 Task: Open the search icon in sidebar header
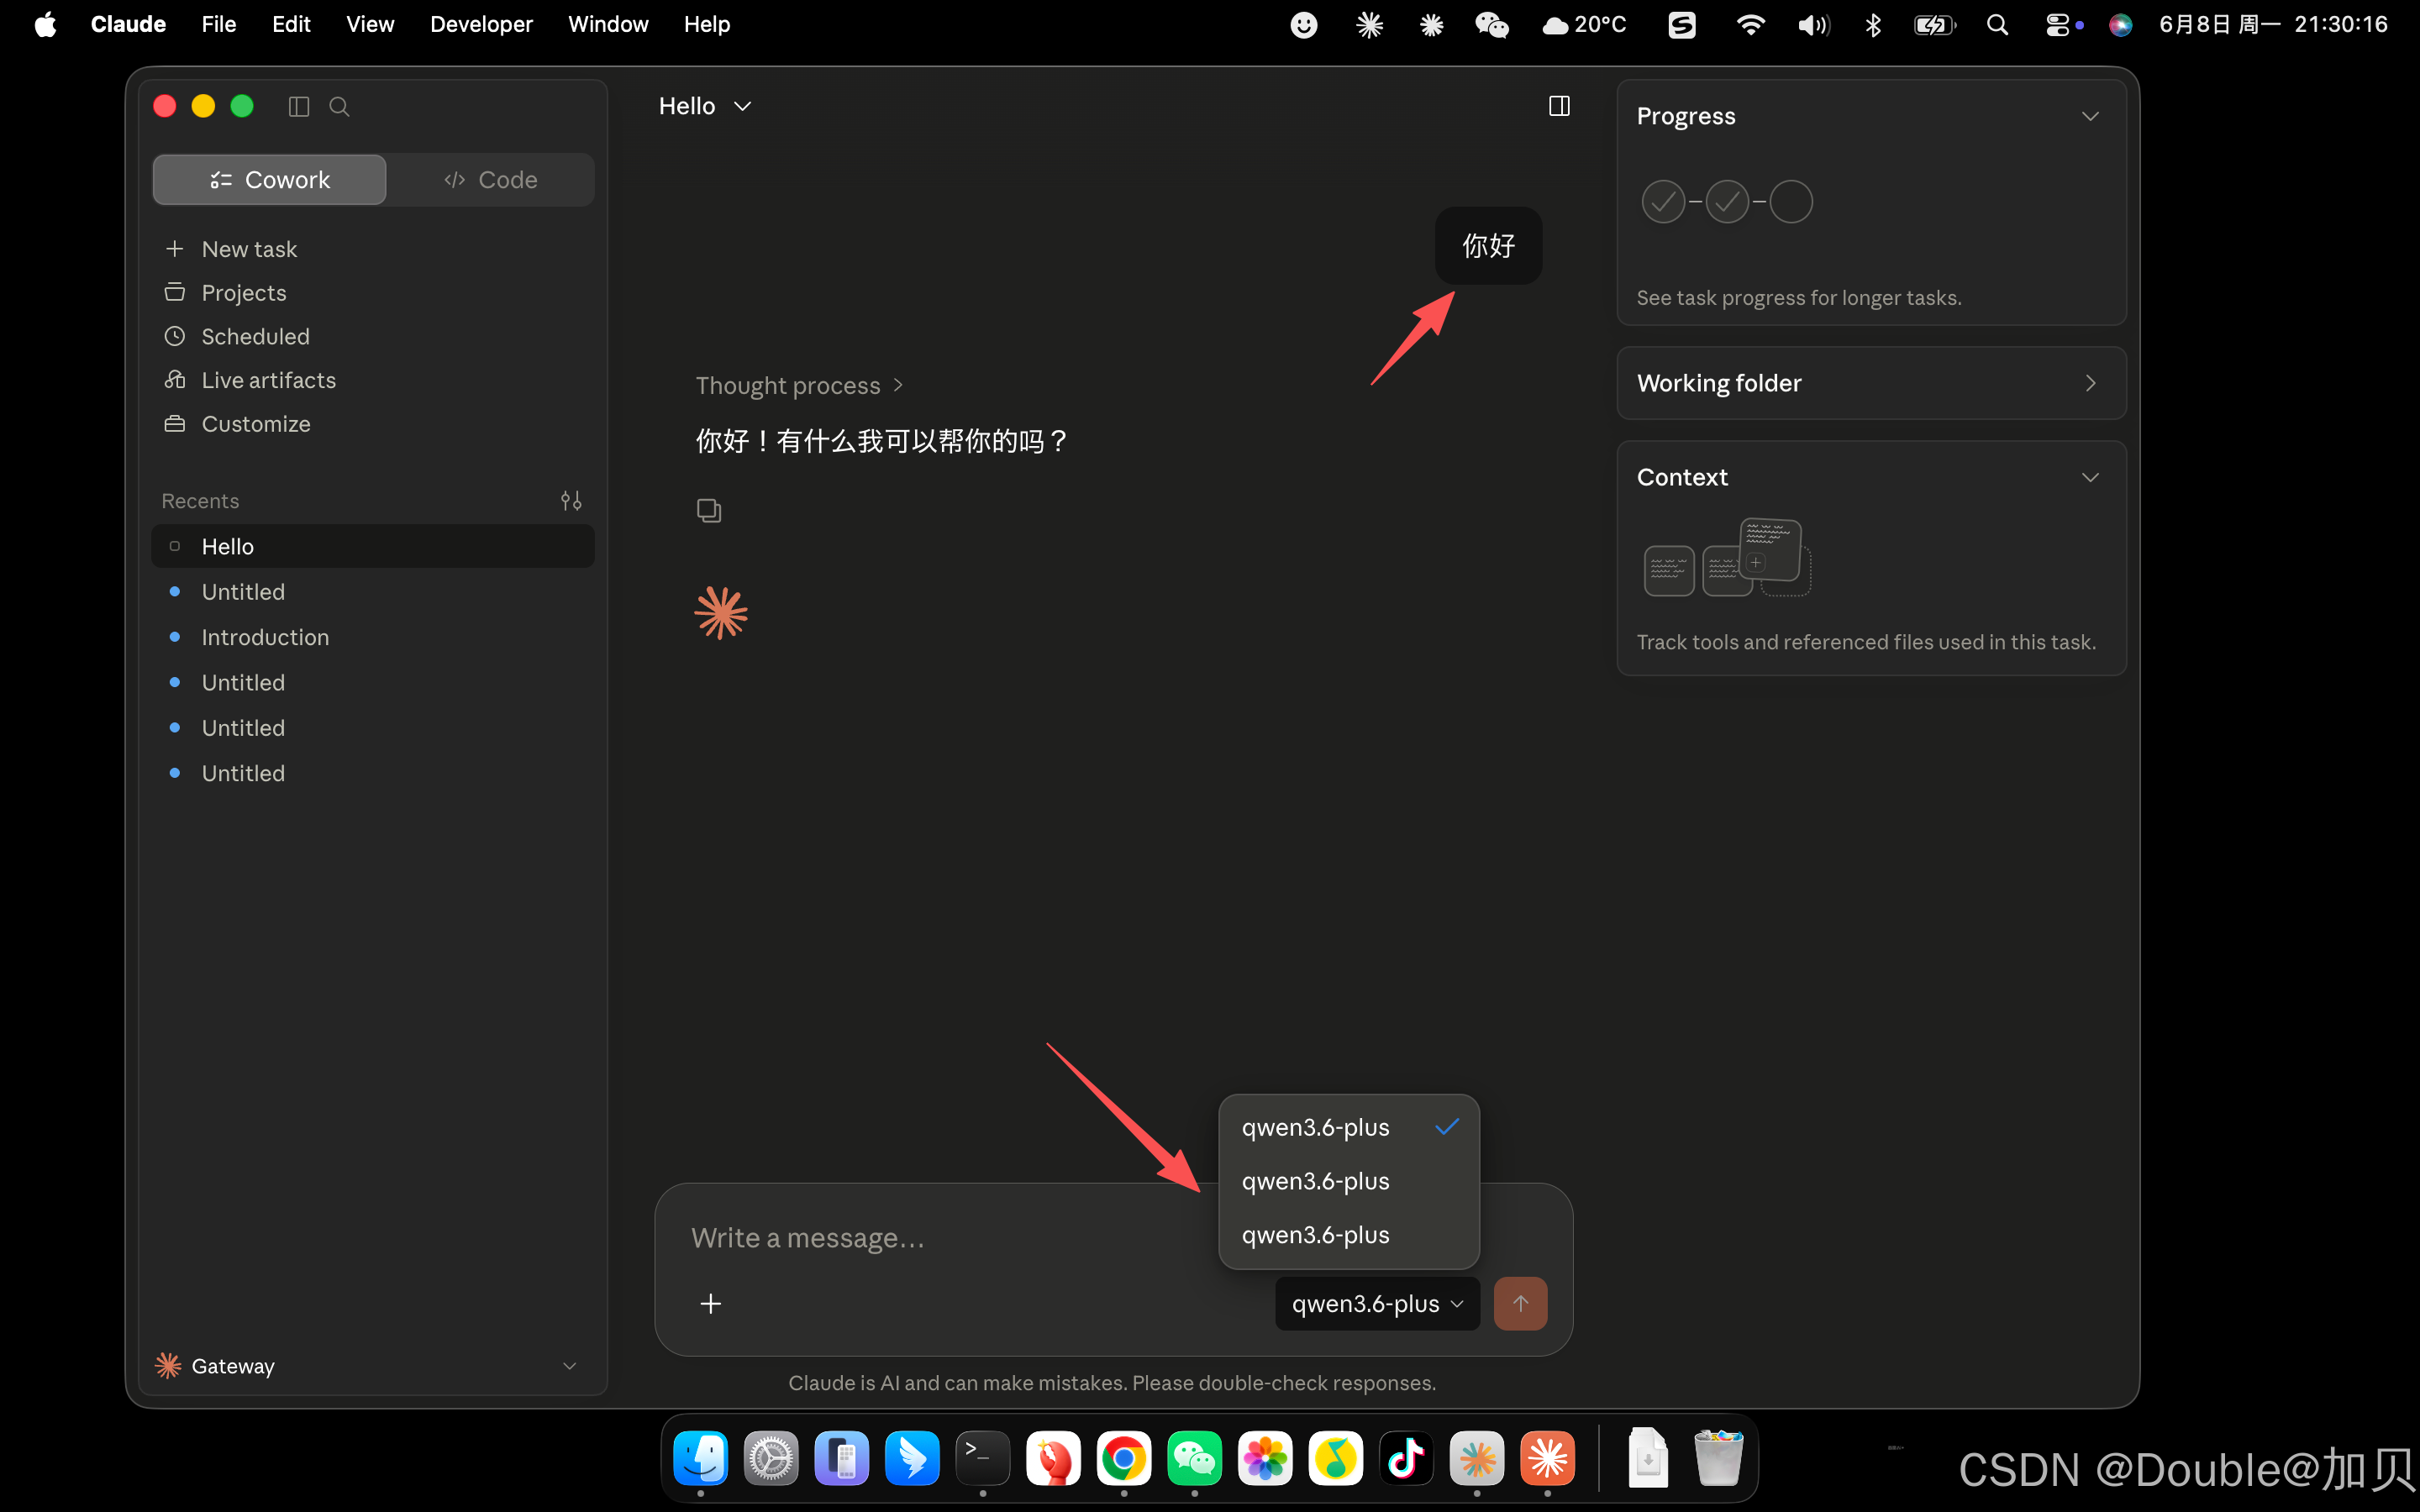339,107
